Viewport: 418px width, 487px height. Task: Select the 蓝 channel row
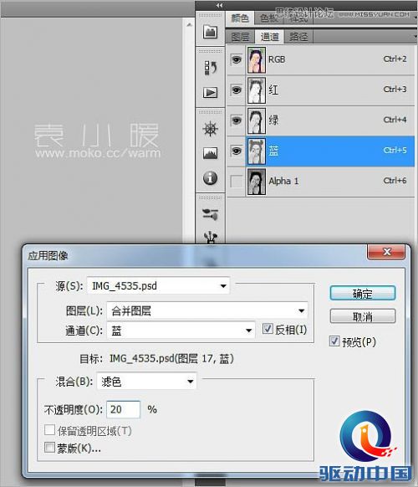click(321, 151)
